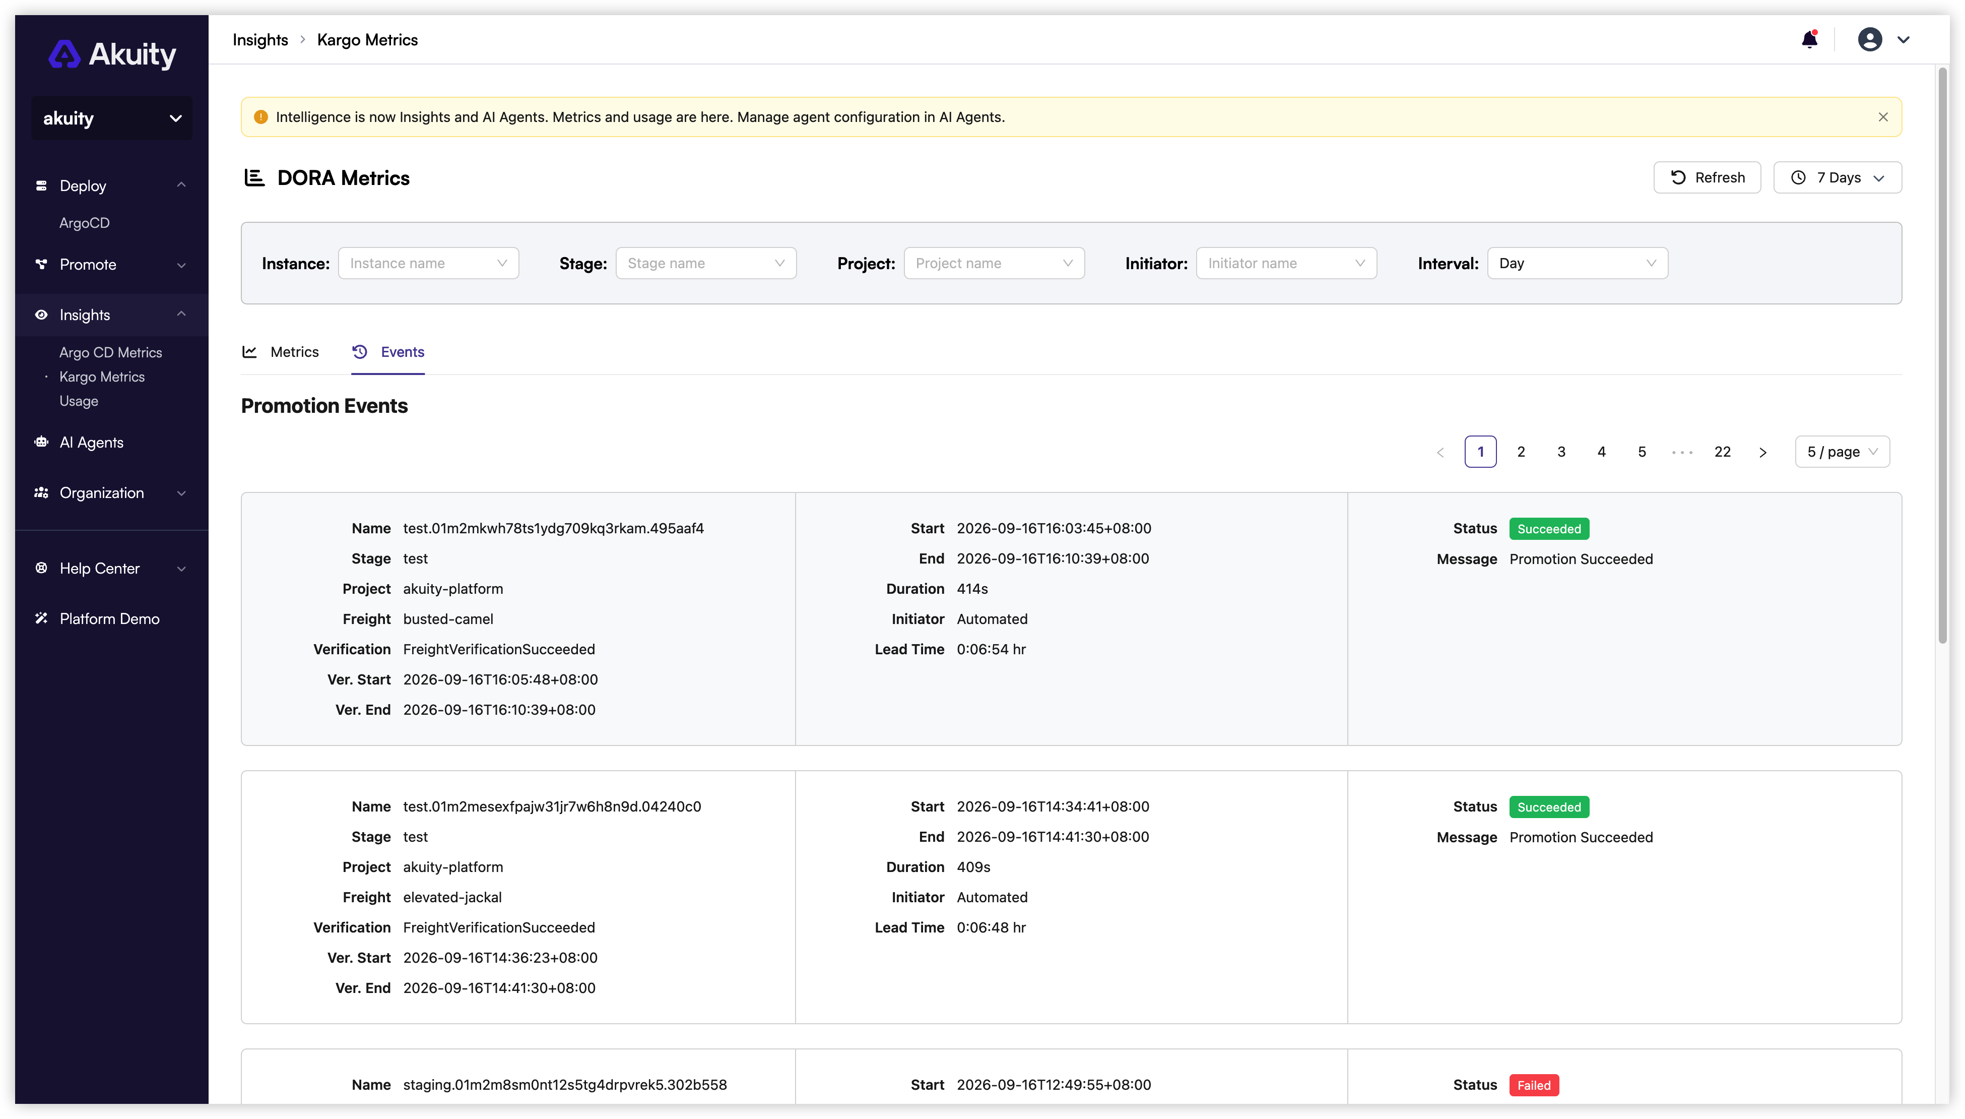Open the account menu chevron
The image size is (1965, 1119).
[x=1903, y=40]
